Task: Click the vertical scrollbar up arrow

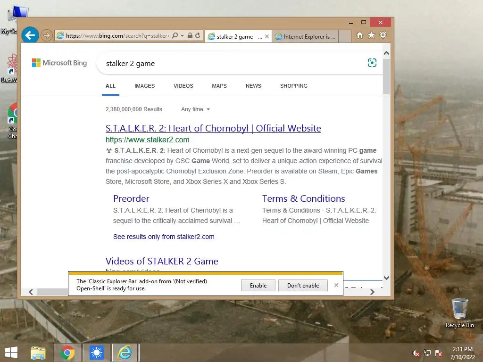Action: [x=387, y=53]
